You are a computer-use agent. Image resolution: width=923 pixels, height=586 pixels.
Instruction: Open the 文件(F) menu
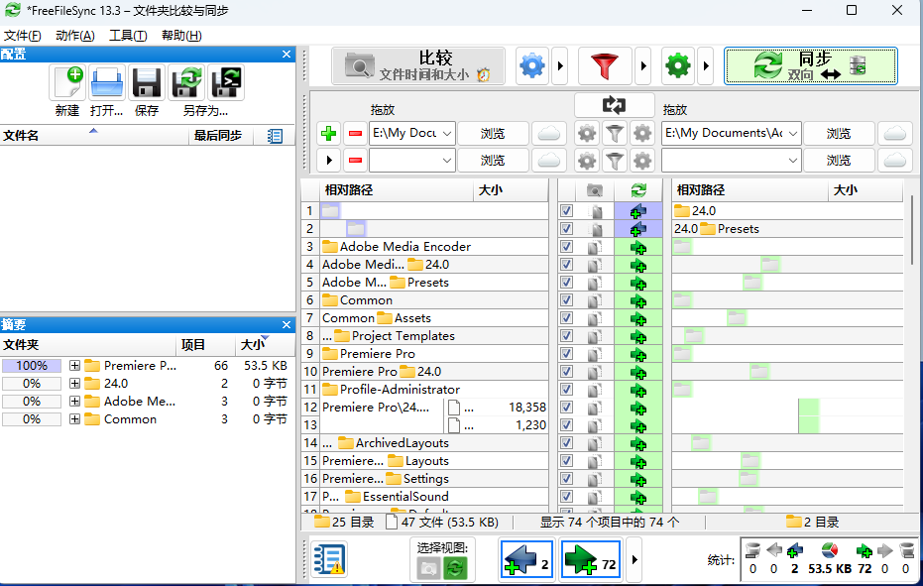(x=23, y=36)
